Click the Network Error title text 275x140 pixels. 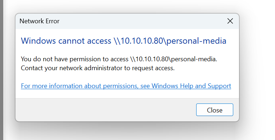click(40, 21)
